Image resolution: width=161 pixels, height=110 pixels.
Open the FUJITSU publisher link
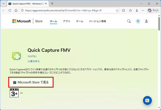click(32, 56)
